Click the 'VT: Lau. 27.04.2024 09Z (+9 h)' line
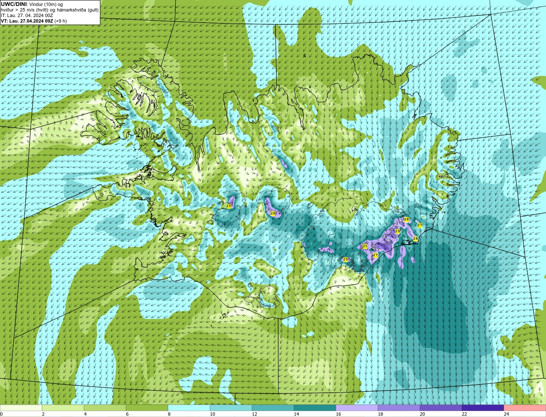This screenshot has height=417, width=546. click(x=34, y=21)
